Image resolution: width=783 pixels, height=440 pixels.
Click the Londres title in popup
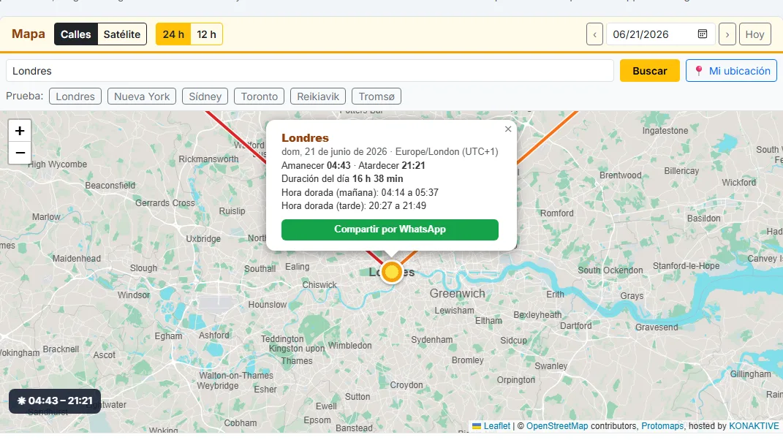pyautogui.click(x=305, y=138)
